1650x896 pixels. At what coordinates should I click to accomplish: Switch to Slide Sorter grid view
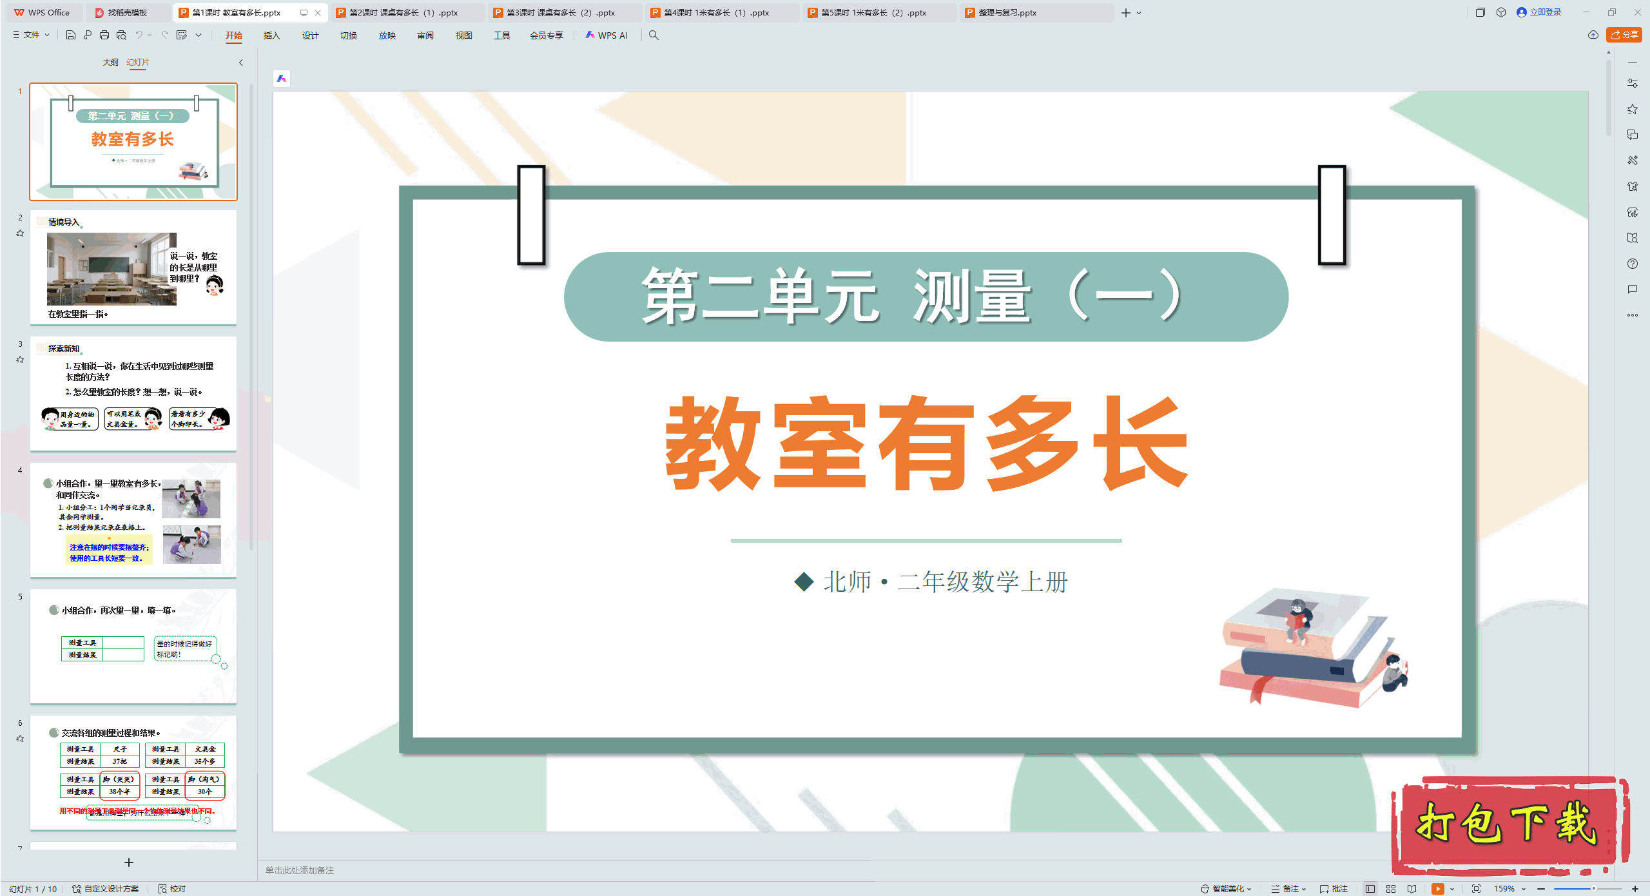pyautogui.click(x=1391, y=888)
